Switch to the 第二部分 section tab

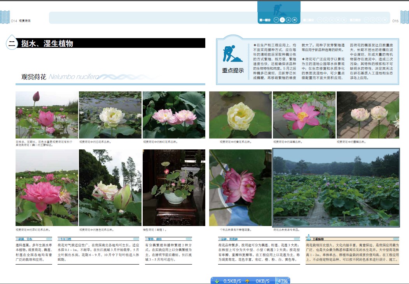[x=308, y=19]
